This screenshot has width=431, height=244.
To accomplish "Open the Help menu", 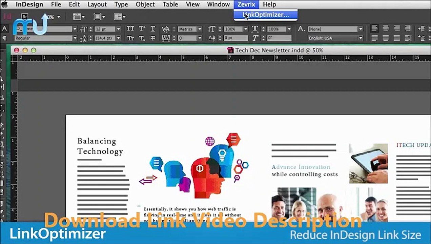I will click(269, 4).
